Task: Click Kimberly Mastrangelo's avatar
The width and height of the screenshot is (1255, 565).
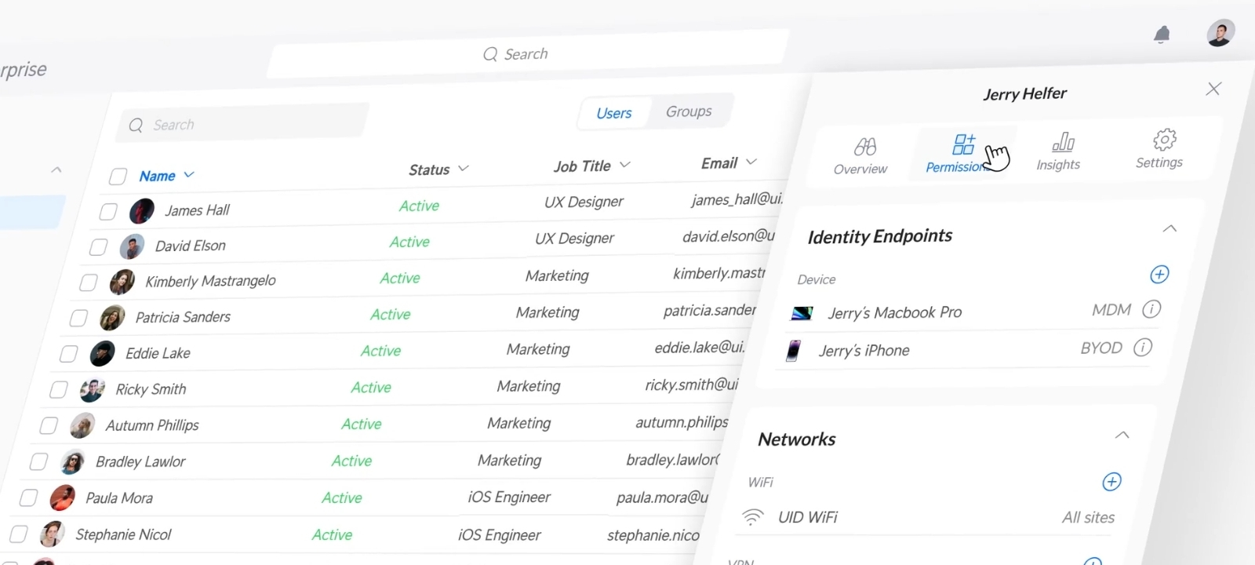Action: point(122,282)
